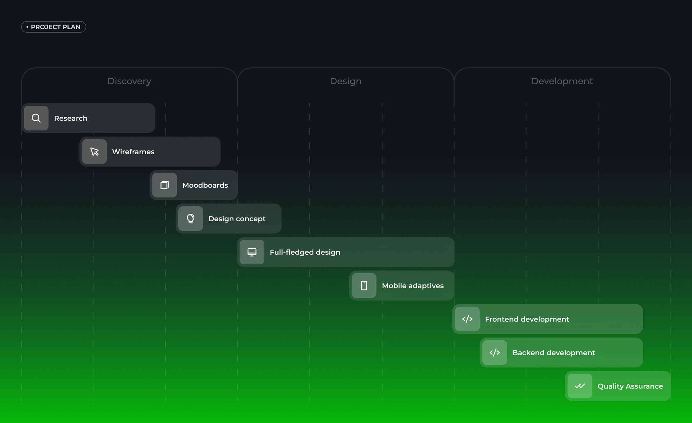Select the Full-fledged design label text
The image size is (692, 423).
point(305,252)
